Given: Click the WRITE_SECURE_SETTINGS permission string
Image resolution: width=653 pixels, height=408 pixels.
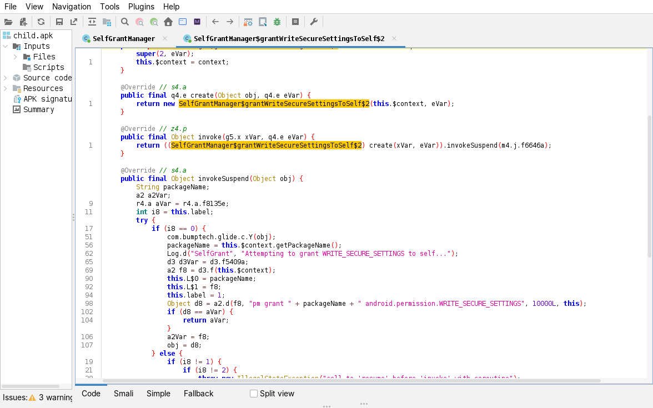Looking at the screenshot, I should (441, 304).
